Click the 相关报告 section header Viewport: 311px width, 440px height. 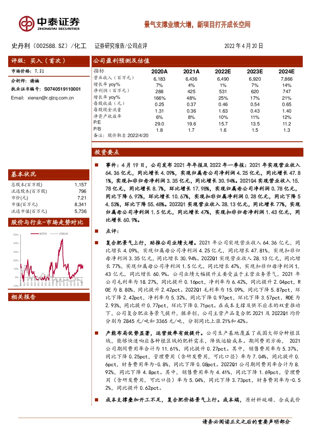49,297
